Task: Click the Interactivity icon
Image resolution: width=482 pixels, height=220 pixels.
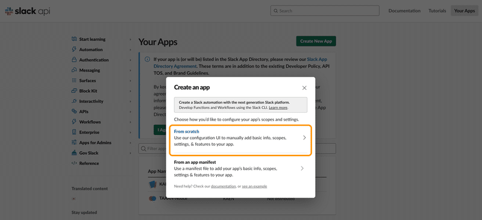Action: point(74,101)
